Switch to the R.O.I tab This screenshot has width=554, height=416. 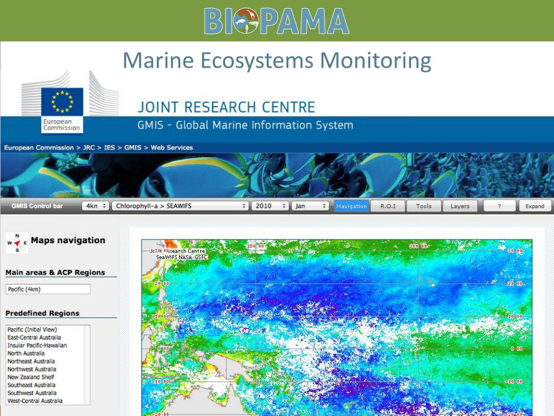click(387, 206)
